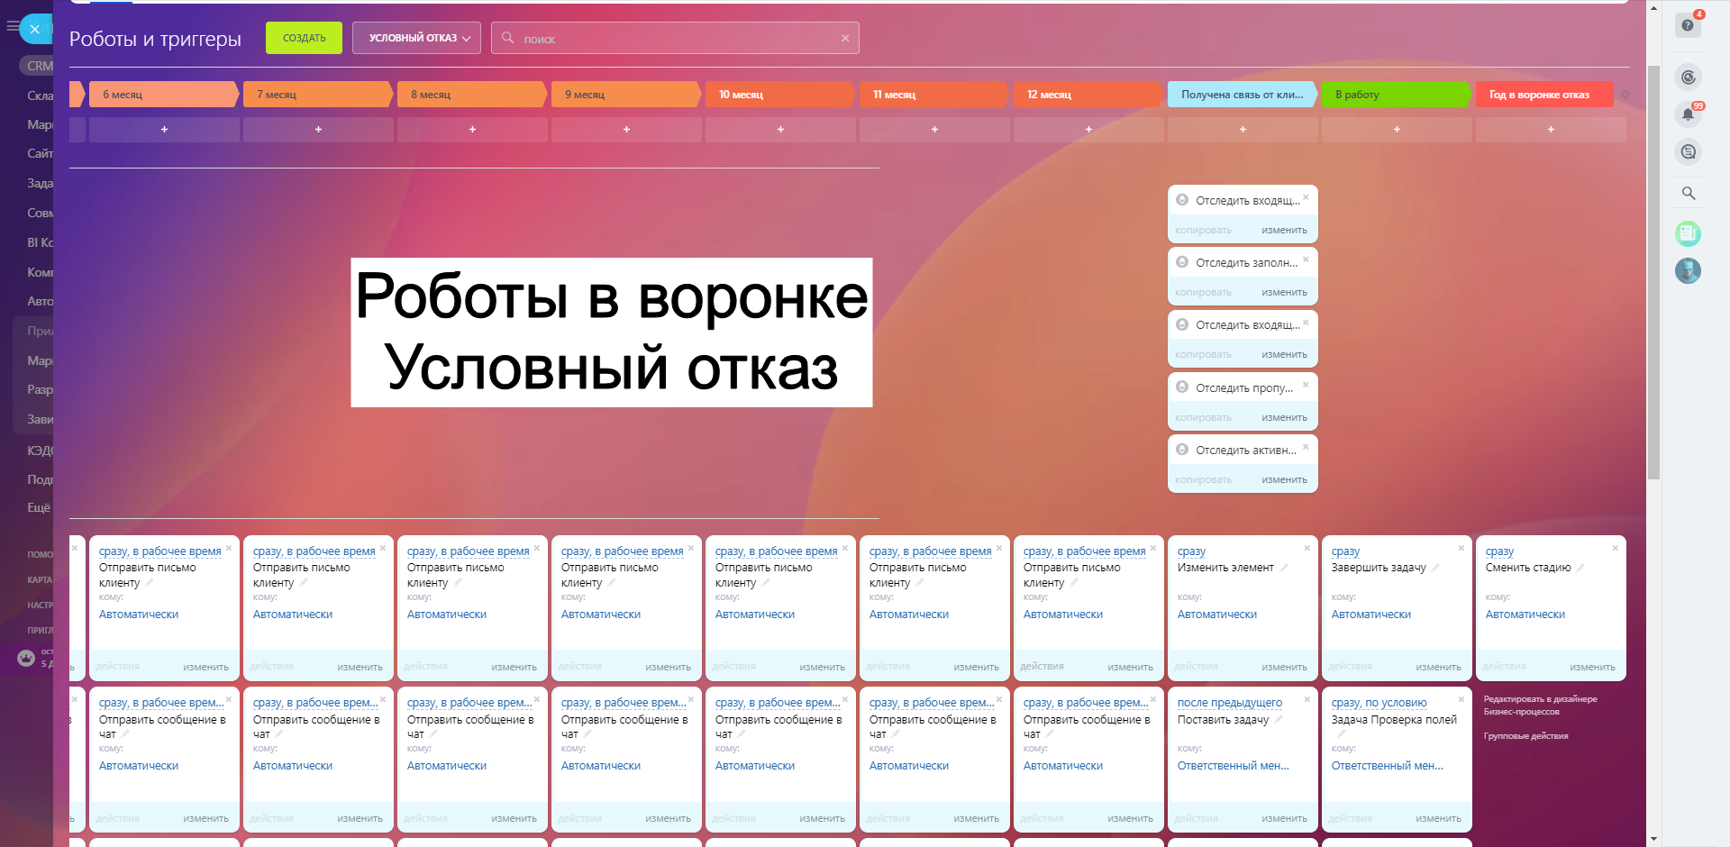Open the help icon with badge 4
Screen dimensions: 1730x847
click(x=1688, y=26)
